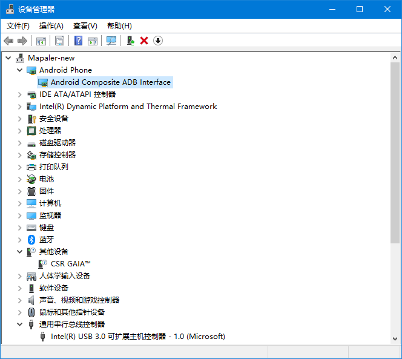Click the update driver toolbar icon

coord(130,41)
